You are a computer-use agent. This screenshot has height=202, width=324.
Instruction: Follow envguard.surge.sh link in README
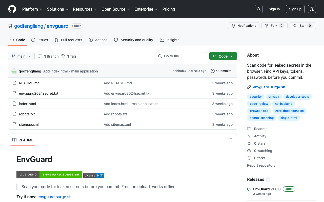[55, 197]
